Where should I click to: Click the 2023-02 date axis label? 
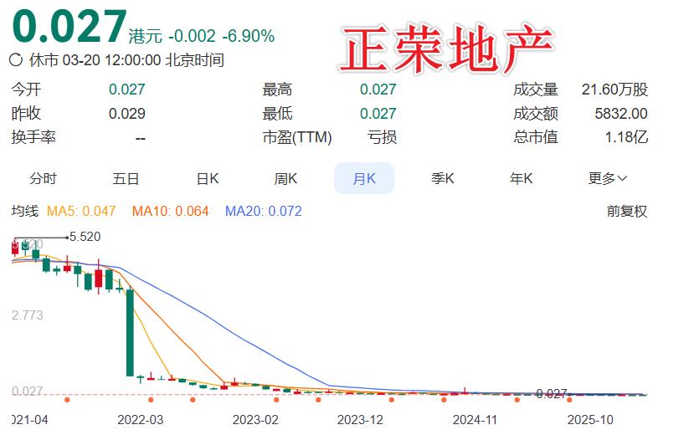point(255,420)
